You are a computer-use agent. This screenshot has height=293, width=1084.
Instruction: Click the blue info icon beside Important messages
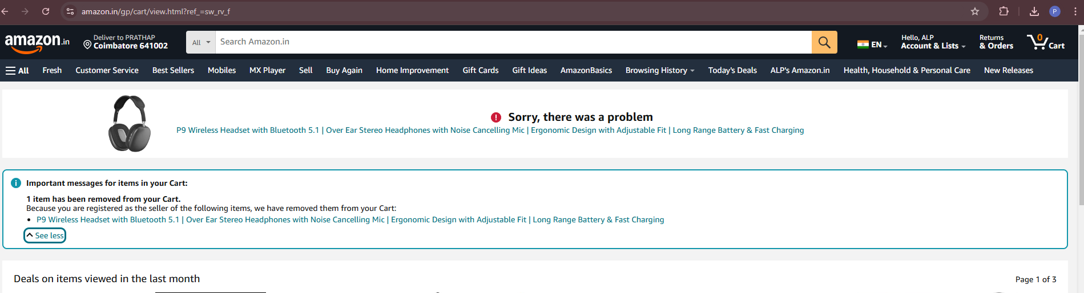[x=16, y=183]
